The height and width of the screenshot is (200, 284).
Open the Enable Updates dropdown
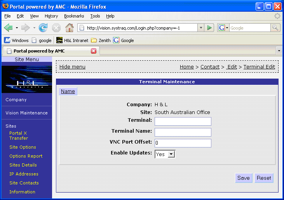tap(165, 154)
